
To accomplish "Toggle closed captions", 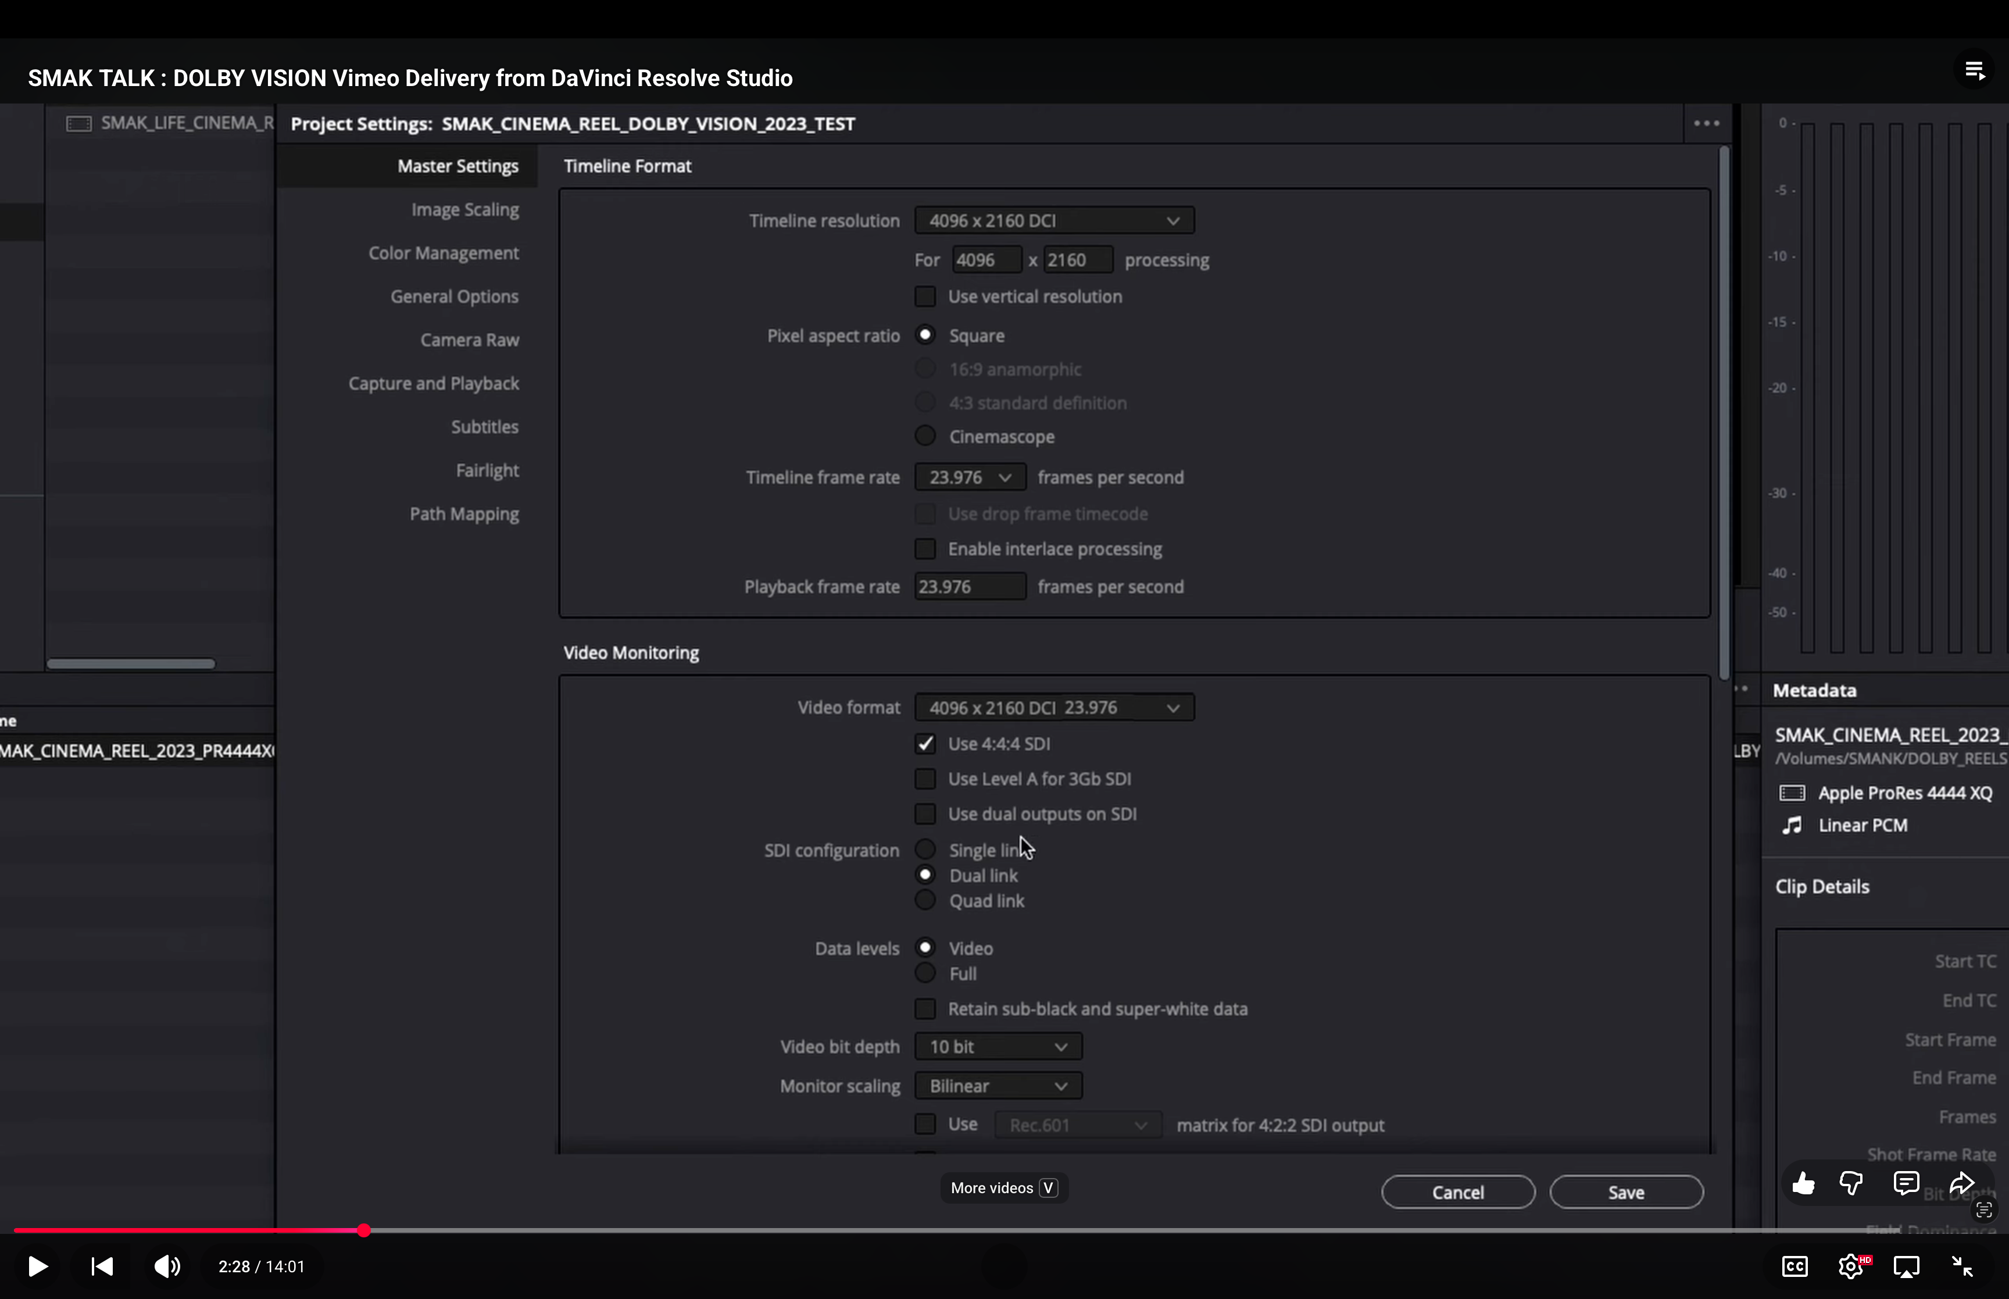I will 1794,1266.
